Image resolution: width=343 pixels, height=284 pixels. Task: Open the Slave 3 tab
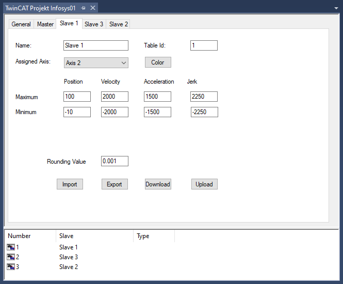tap(94, 24)
